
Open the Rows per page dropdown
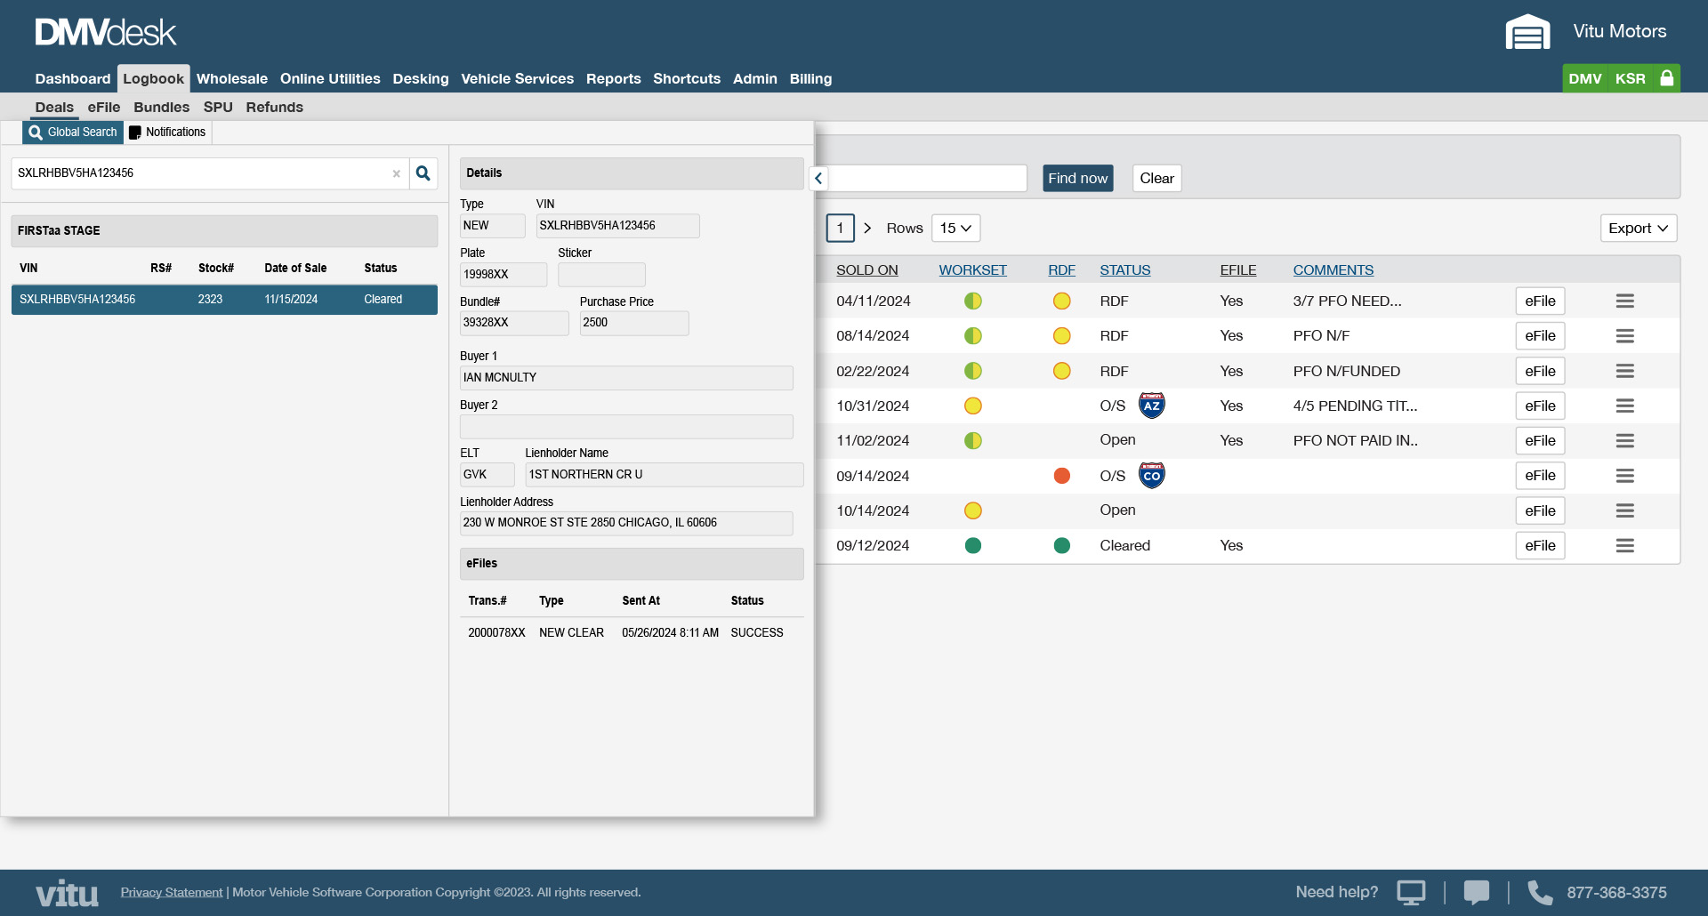955,228
